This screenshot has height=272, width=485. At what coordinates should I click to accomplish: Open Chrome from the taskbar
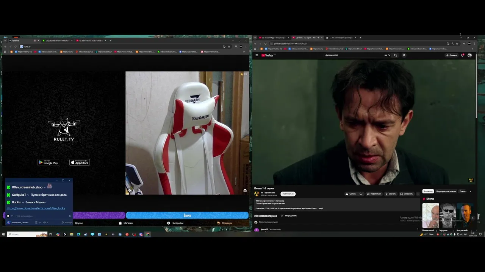click(148, 234)
